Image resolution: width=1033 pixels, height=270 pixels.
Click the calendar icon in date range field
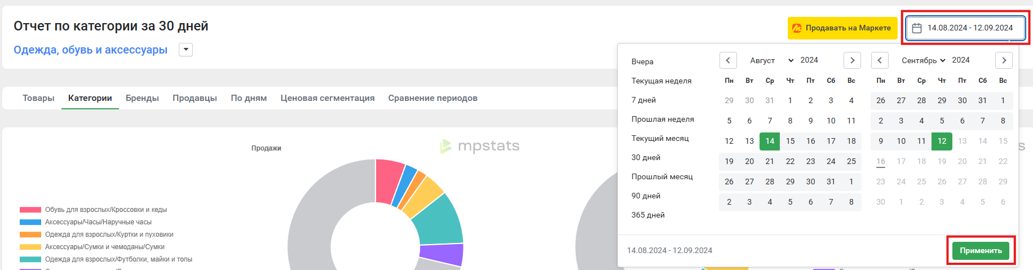point(917,28)
